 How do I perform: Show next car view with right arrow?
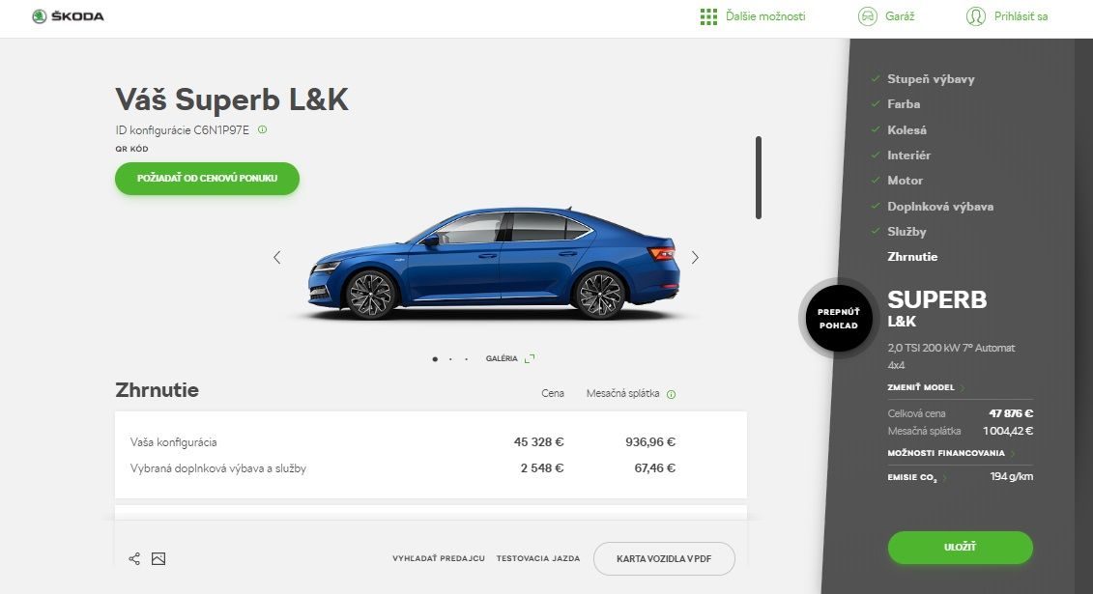point(695,258)
